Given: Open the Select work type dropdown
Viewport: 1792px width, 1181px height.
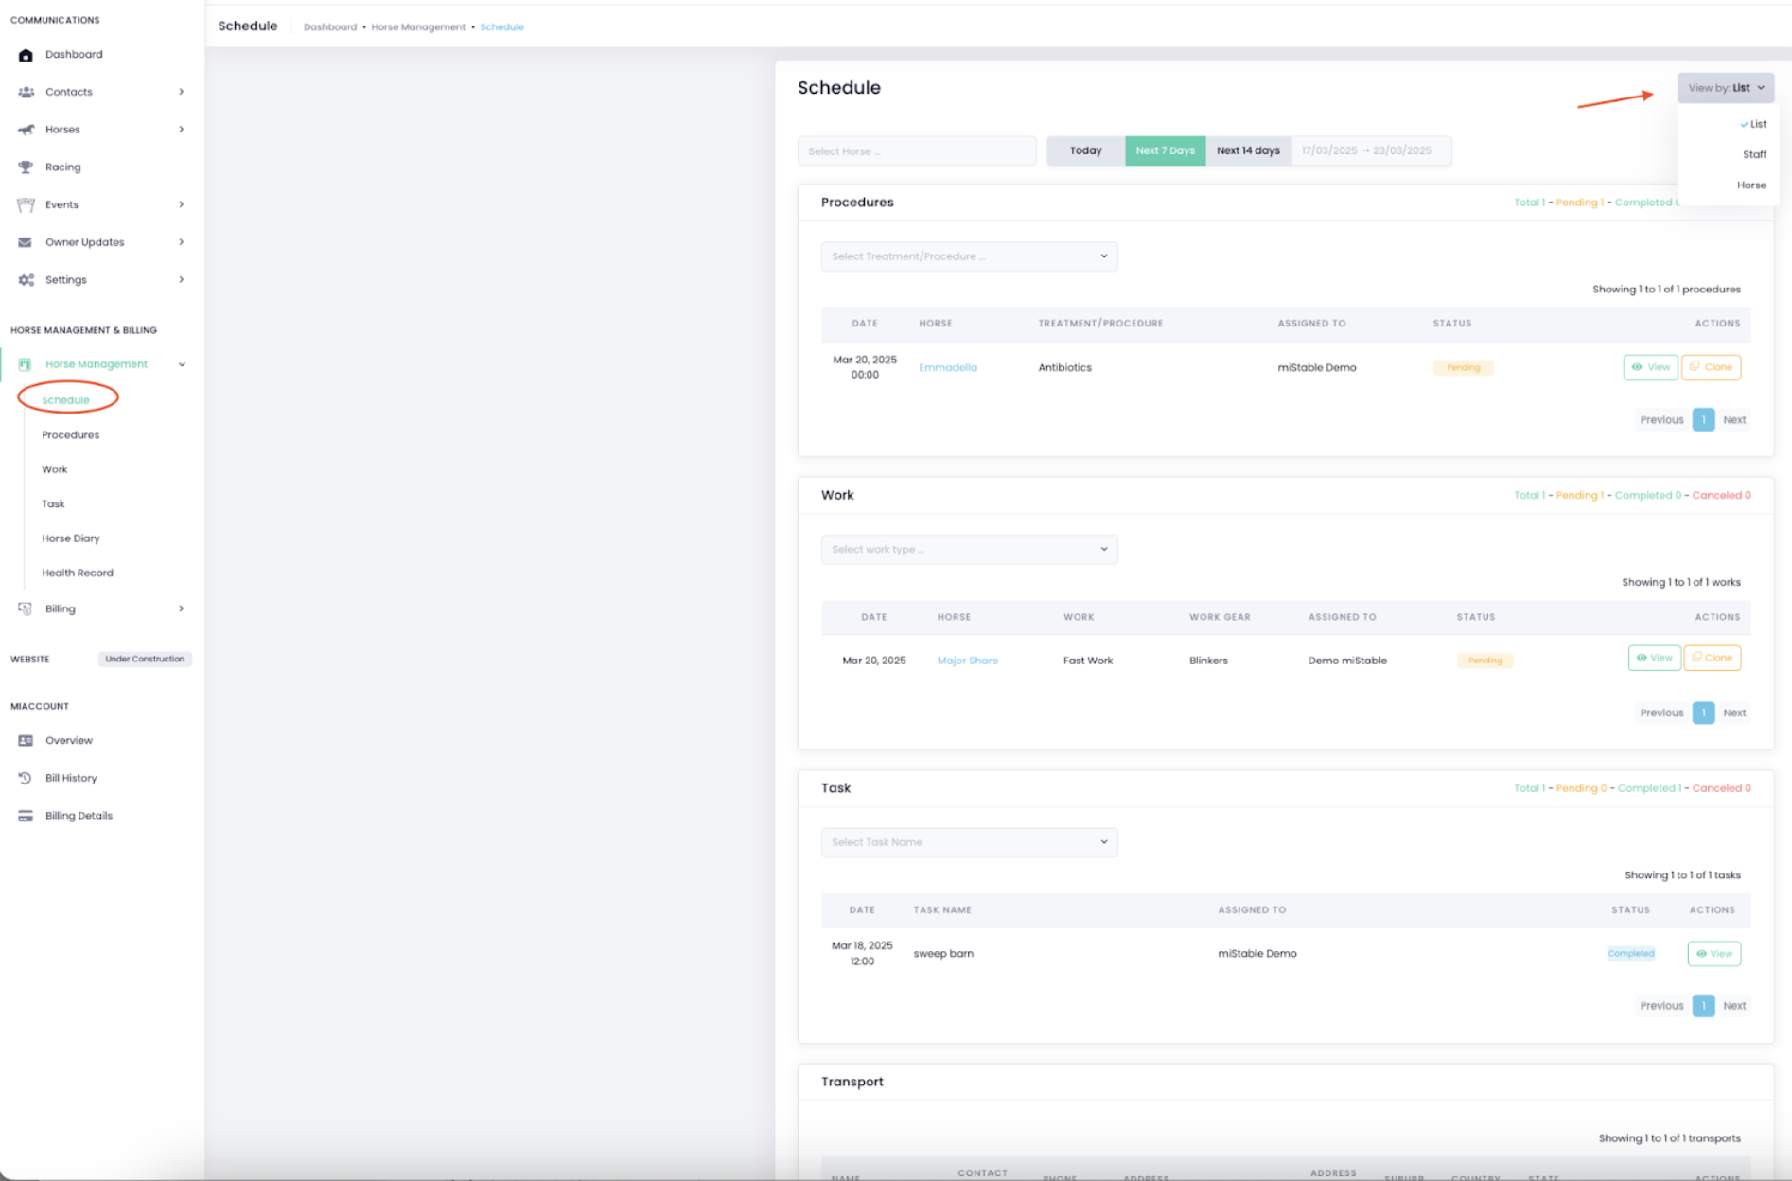Looking at the screenshot, I should click(x=969, y=550).
